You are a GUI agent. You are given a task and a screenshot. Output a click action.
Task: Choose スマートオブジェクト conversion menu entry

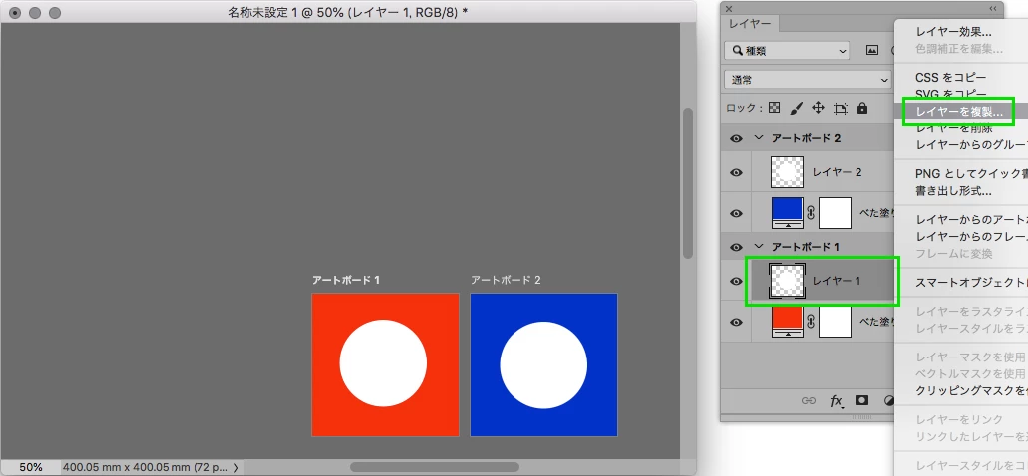pyautogui.click(x=971, y=283)
